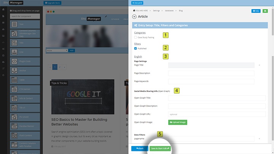
Task: Select the Table component
Action: [25, 80]
